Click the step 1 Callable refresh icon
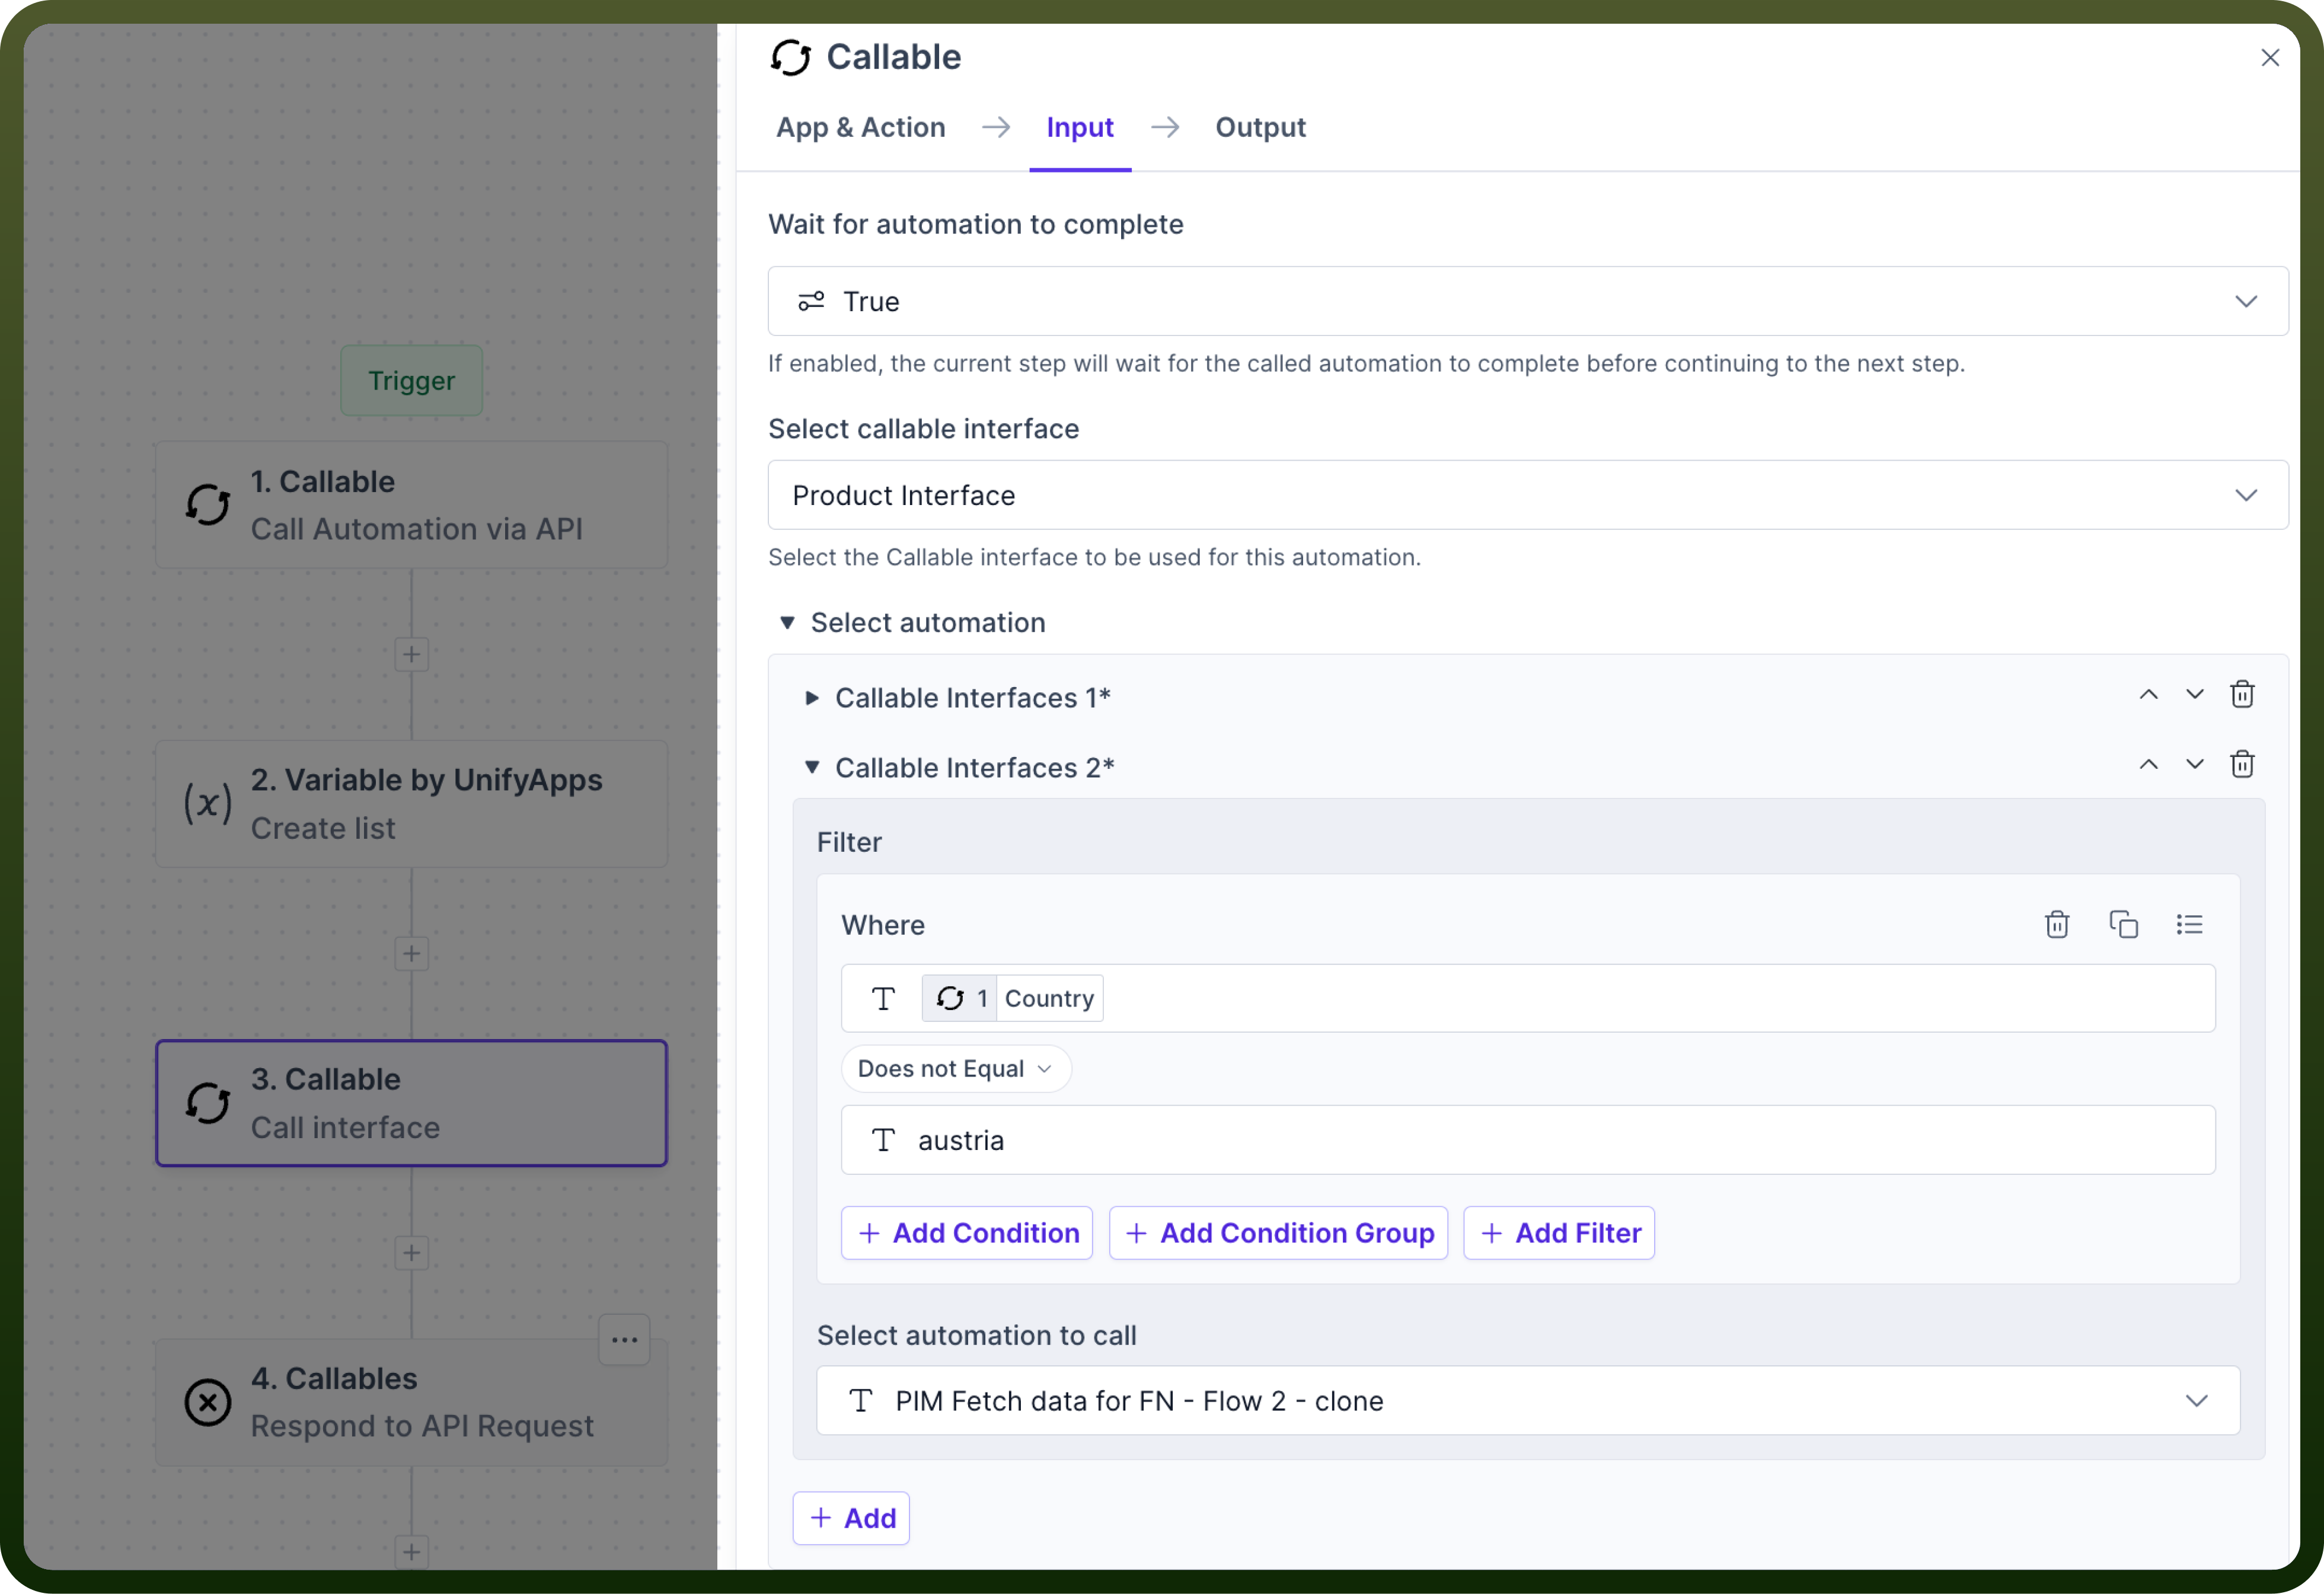 [208, 505]
